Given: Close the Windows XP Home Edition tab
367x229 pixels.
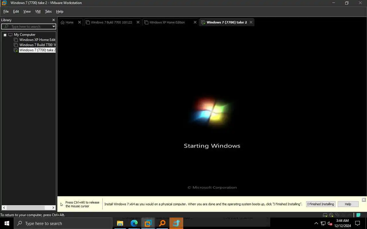Looking at the screenshot, I should pyautogui.click(x=195, y=22).
